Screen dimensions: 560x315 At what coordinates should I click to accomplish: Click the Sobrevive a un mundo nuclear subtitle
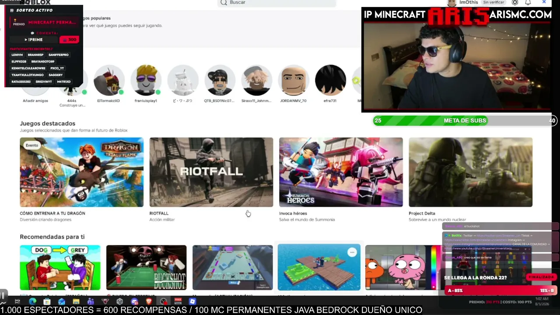437,220
